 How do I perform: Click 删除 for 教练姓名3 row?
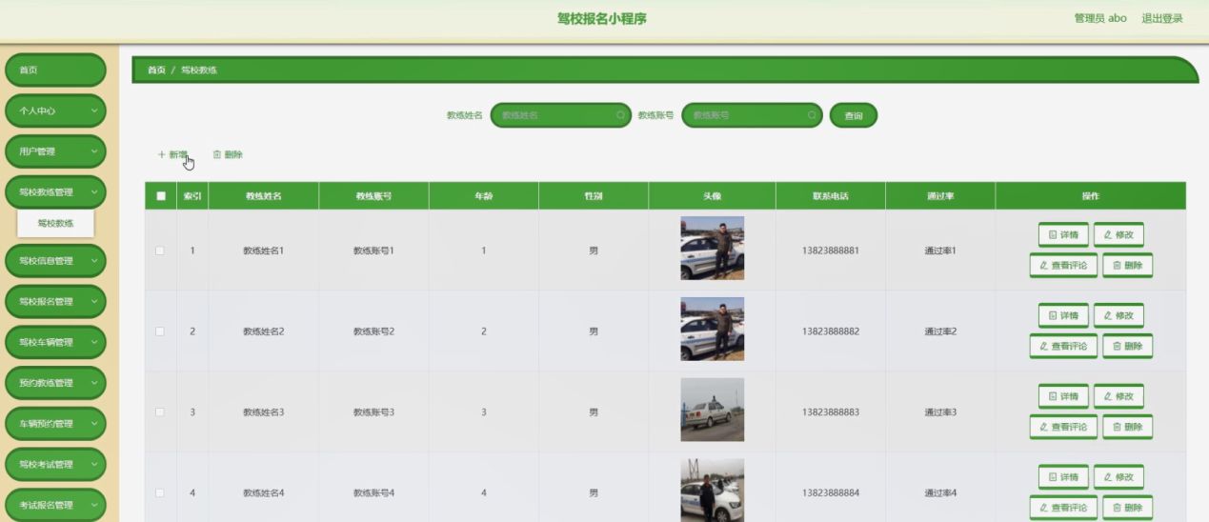1127,428
